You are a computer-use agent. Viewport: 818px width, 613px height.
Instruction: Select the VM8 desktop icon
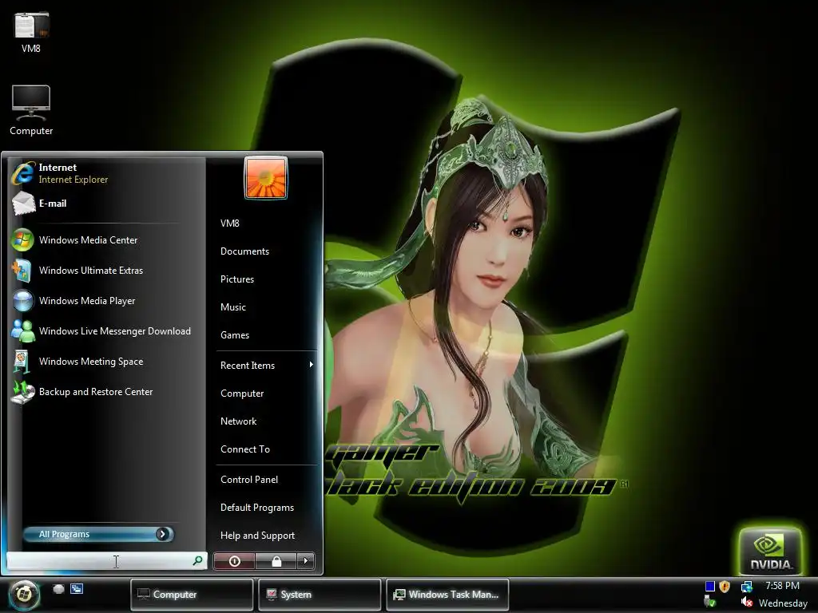pyautogui.click(x=31, y=32)
